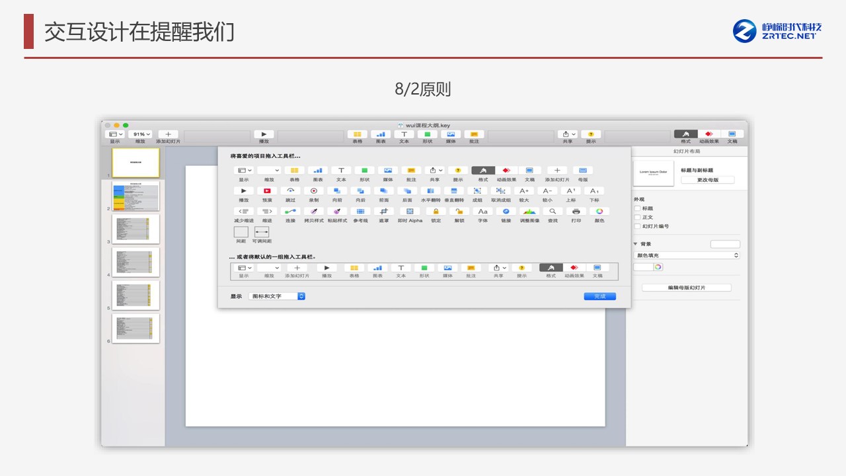
Task: Click the blue 完成 button
Action: click(599, 296)
